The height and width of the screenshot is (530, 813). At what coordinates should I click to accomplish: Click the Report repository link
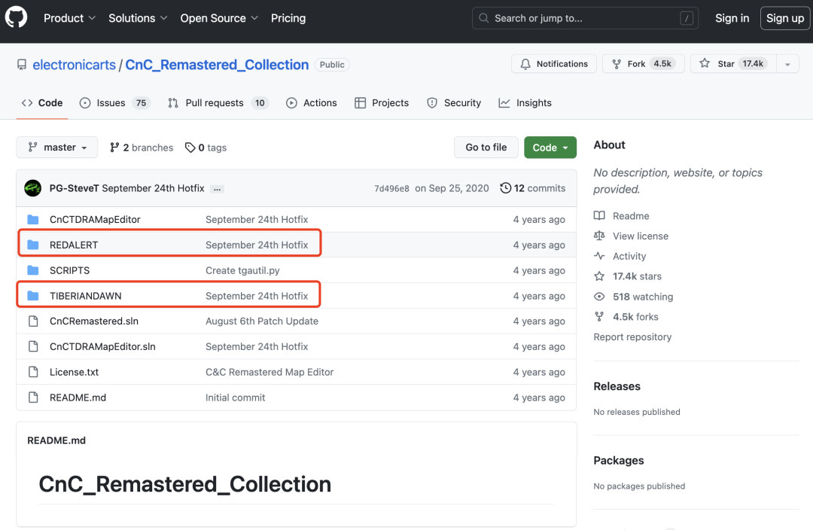pyautogui.click(x=632, y=337)
